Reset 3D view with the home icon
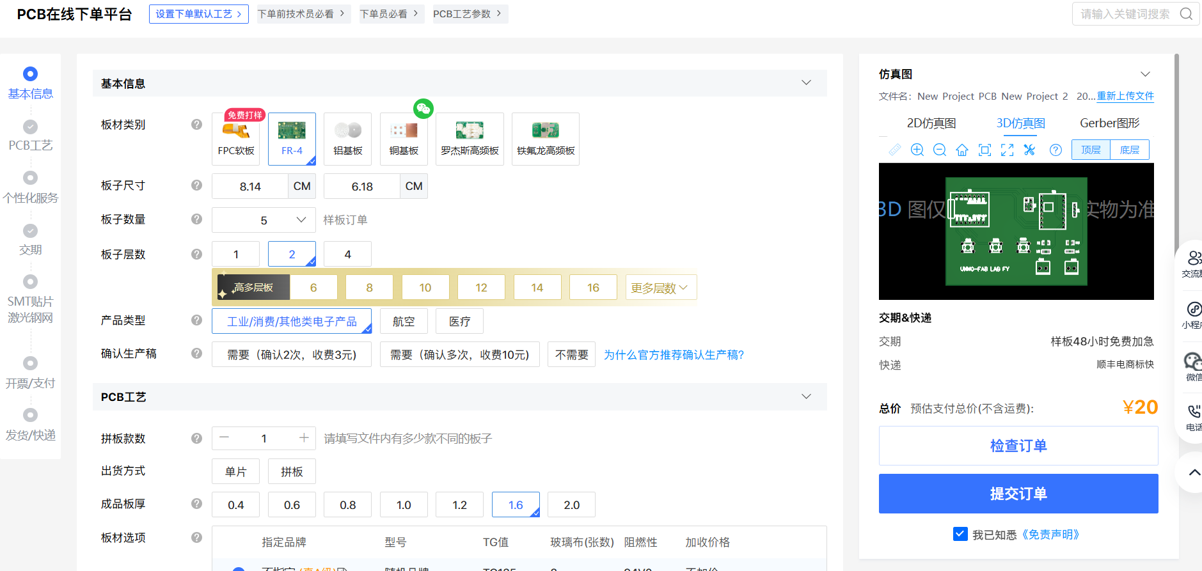1202x571 pixels. click(962, 150)
